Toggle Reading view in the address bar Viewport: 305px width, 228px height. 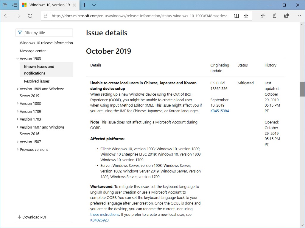coord(236,16)
